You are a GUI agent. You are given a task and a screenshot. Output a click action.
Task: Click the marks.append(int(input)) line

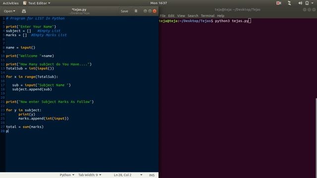(44, 119)
